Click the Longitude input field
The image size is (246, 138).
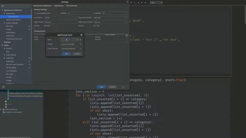pos(115,13)
